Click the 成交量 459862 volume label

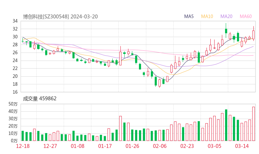point(40,99)
